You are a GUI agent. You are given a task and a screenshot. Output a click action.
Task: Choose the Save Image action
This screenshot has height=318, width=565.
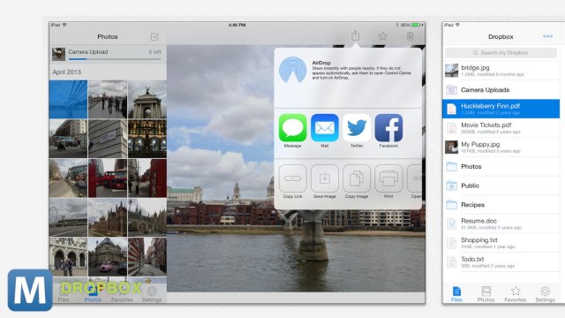click(x=325, y=178)
